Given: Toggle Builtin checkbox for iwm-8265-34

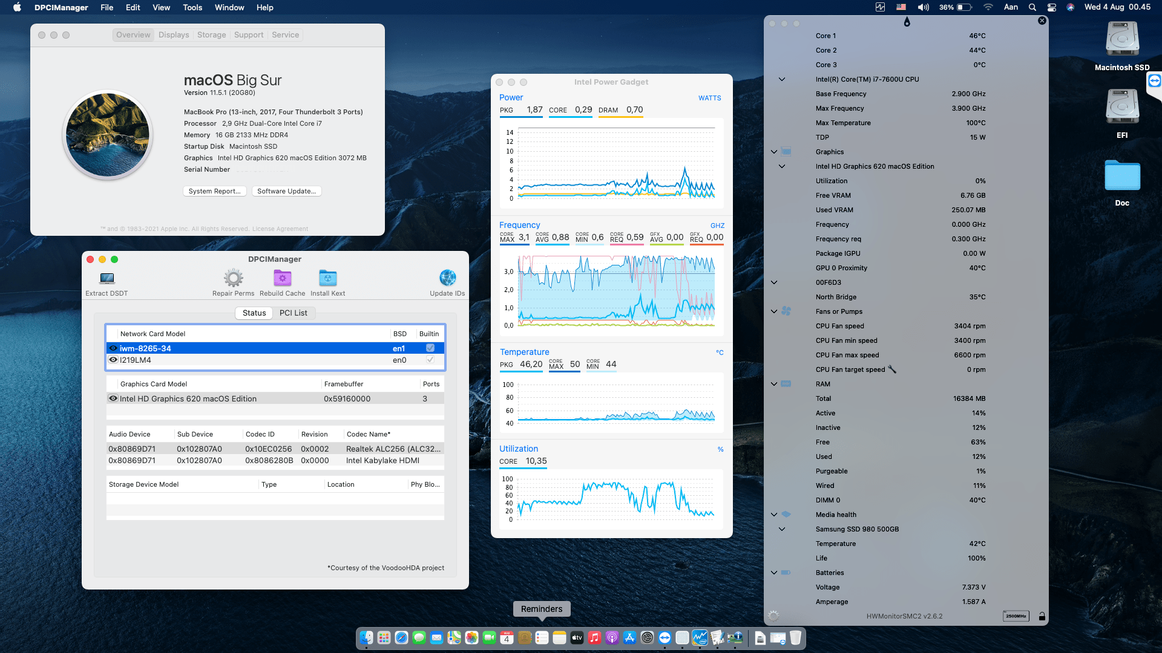Looking at the screenshot, I should (430, 348).
